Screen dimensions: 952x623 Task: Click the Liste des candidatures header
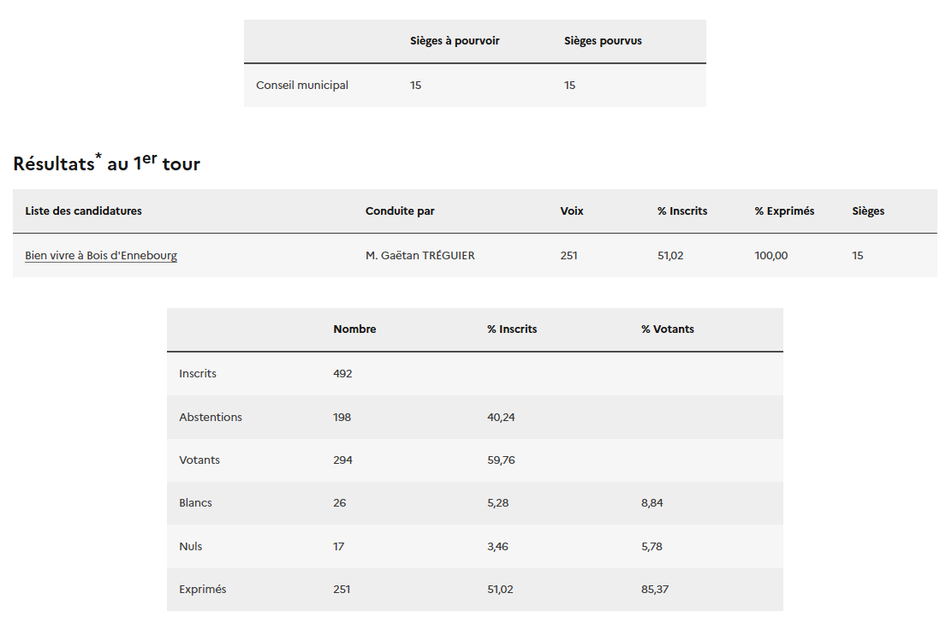[x=84, y=211]
